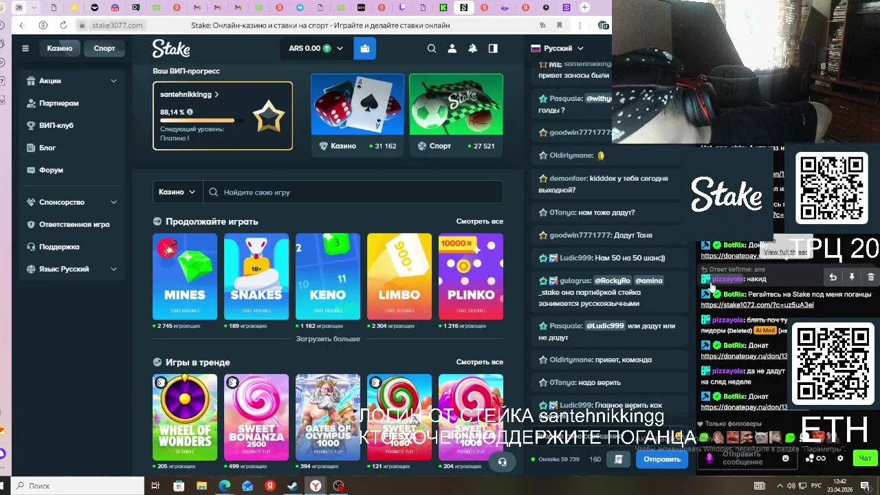
Task: Open the stake1072.com link in stream chat
Action: pos(757,305)
